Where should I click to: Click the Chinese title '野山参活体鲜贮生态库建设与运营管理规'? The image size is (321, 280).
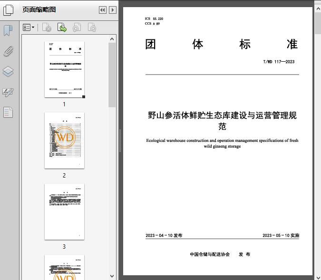(223, 115)
